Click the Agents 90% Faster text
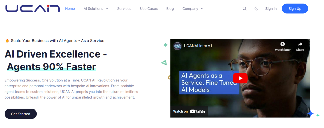This screenshot has width=324, height=128. pyautogui.click(x=51, y=67)
